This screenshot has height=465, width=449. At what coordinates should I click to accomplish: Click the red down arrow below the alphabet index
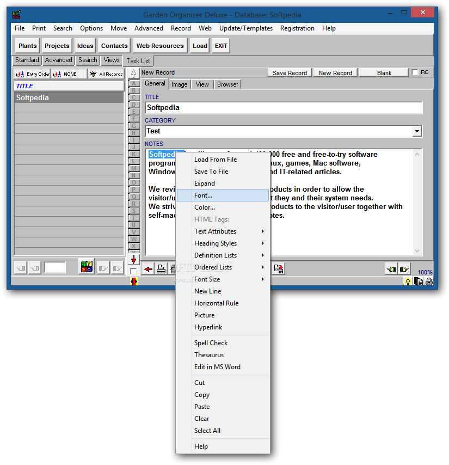pos(134,260)
